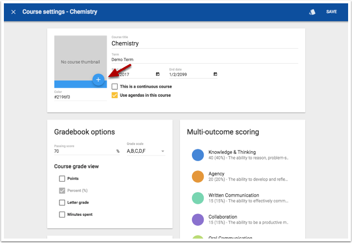Click the SAVE button
This screenshot has height=243, width=352.
pos(331,12)
